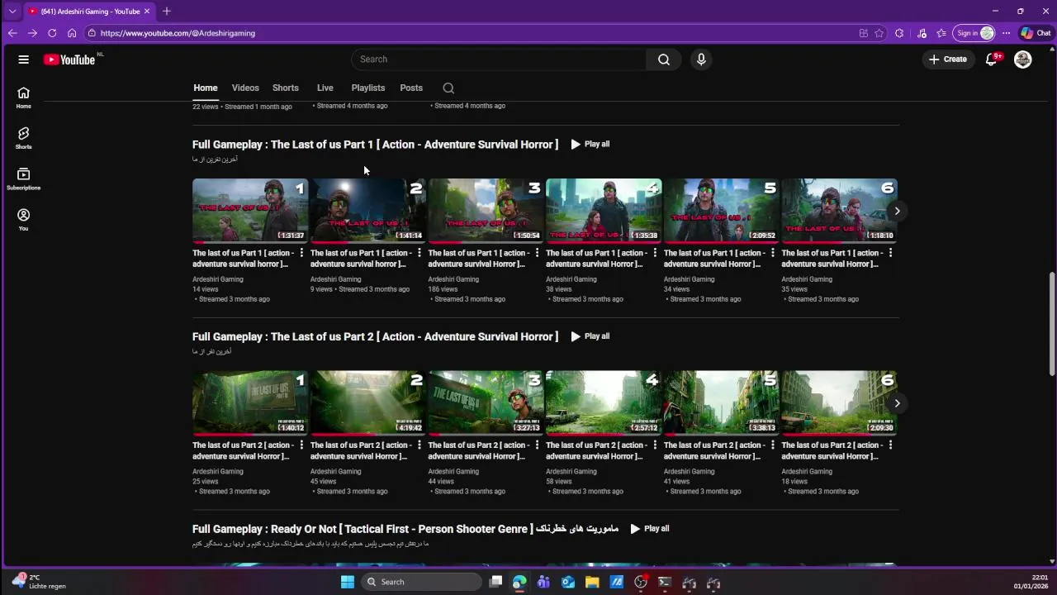Screen dimensions: 1057x595
Task: Open Copilot Chat in the browser
Action: point(1036,33)
